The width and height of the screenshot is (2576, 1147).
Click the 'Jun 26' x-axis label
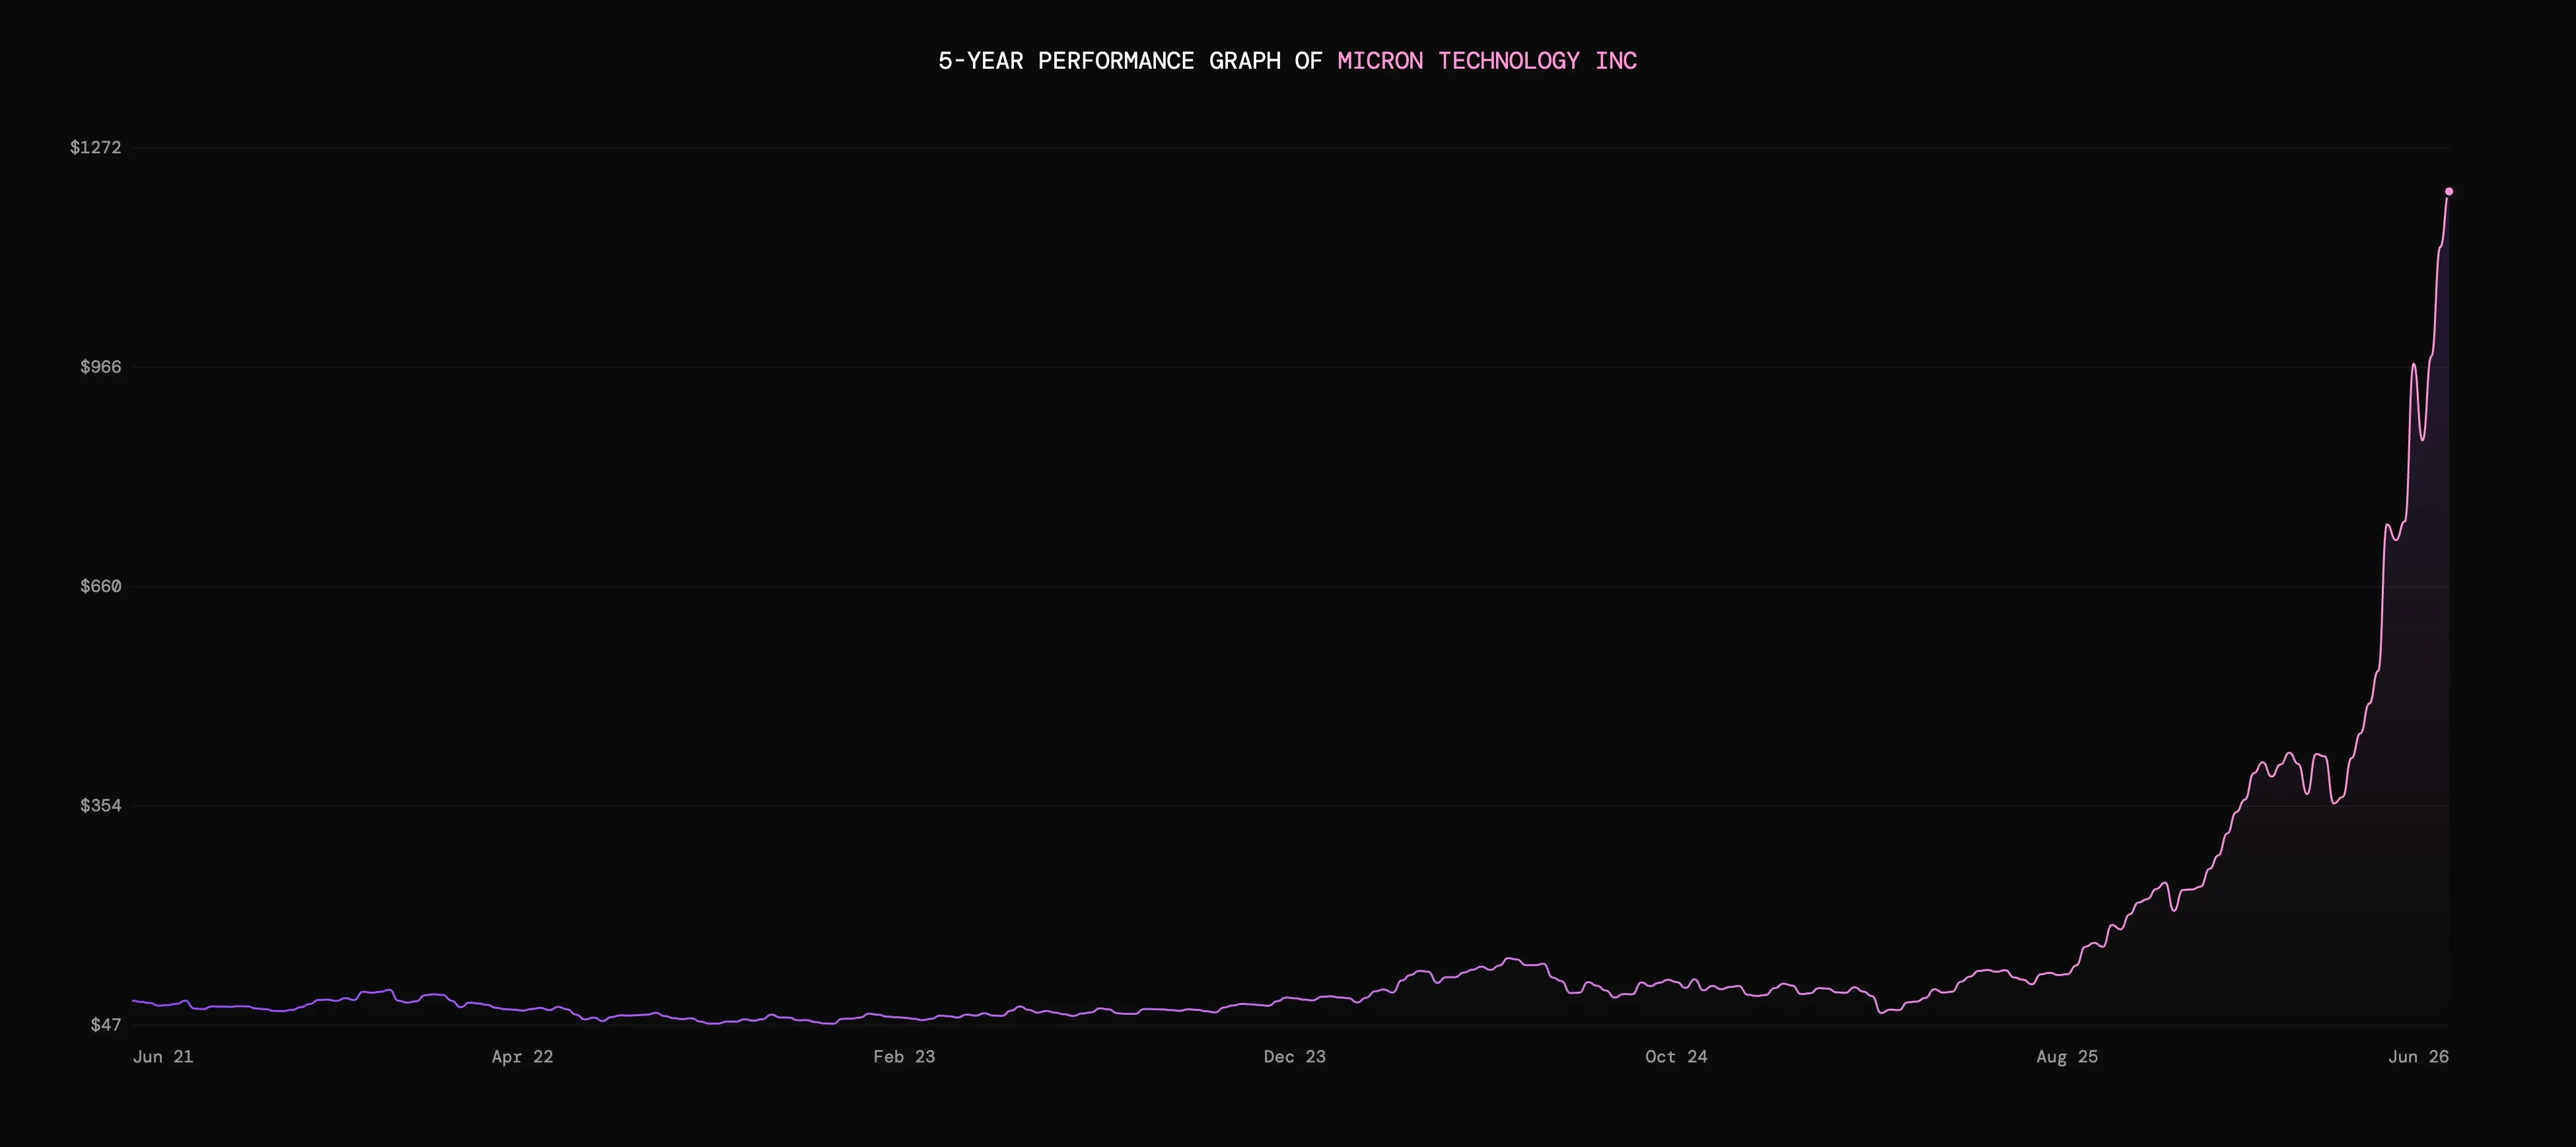[x=2418, y=1057]
